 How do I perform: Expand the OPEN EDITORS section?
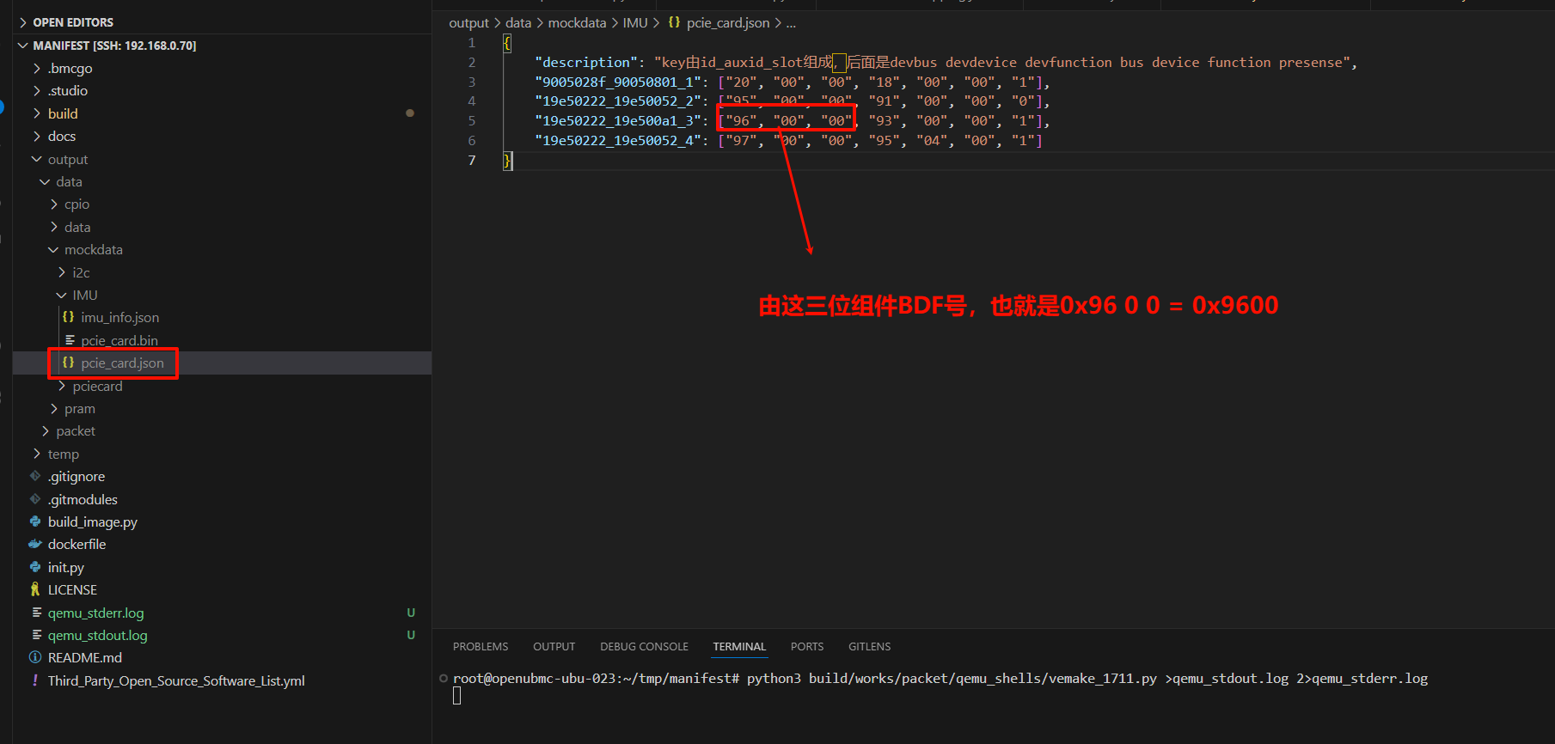(x=72, y=22)
